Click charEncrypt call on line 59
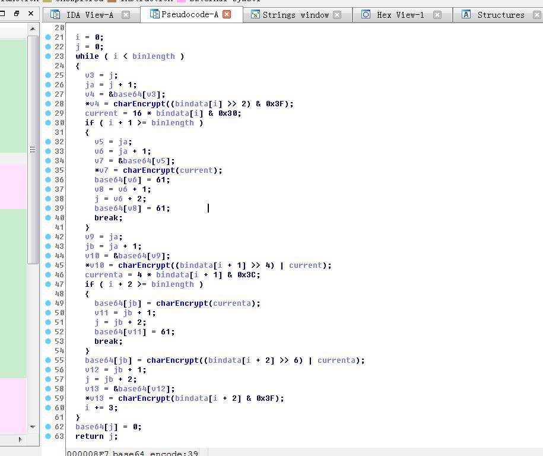The height and width of the screenshot is (456, 543). (144, 398)
